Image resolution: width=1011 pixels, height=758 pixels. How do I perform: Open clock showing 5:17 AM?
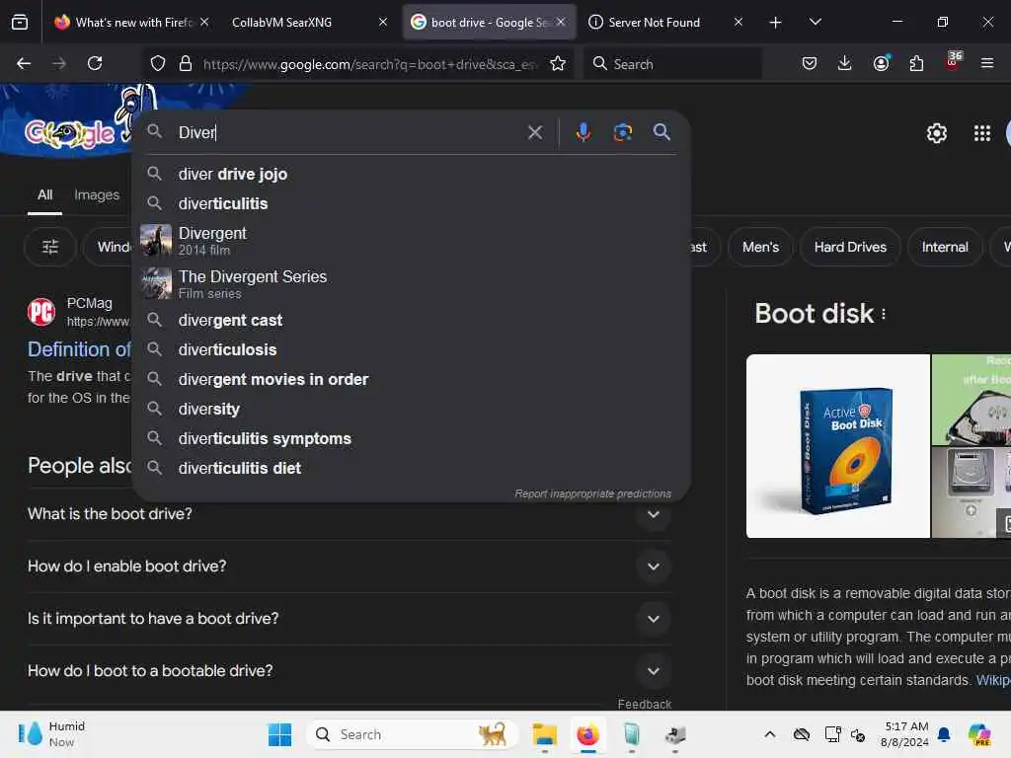pos(905,734)
